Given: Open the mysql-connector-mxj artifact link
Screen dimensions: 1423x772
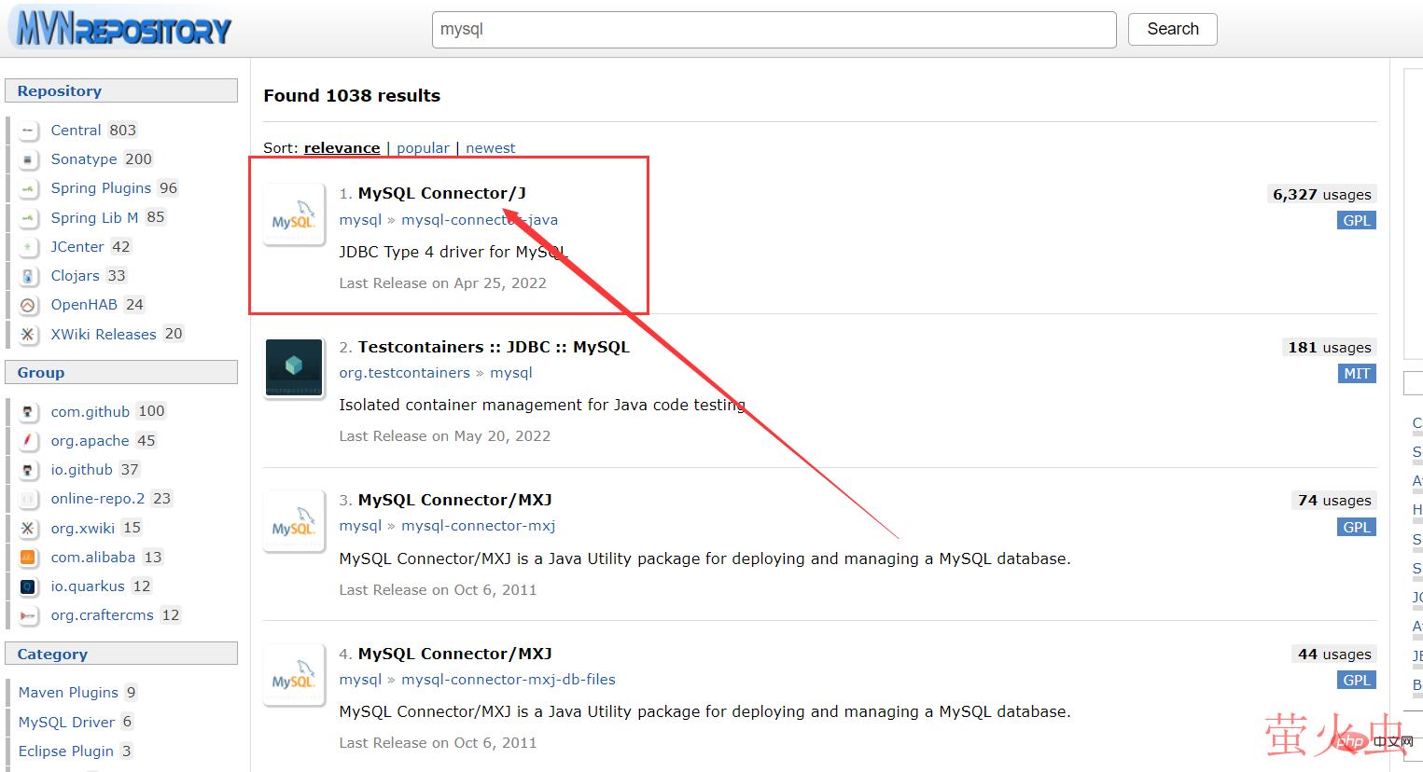Looking at the screenshot, I should pyautogui.click(x=478, y=526).
